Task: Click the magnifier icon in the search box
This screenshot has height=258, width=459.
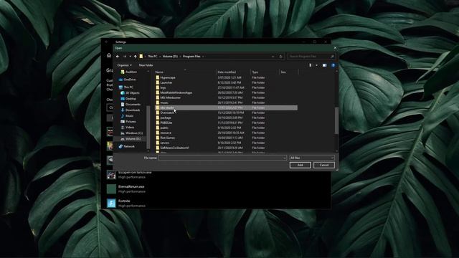Action: tap(332, 57)
